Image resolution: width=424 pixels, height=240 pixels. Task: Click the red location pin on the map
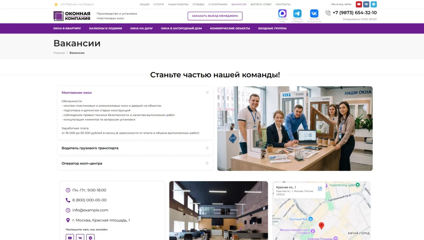(x=321, y=226)
